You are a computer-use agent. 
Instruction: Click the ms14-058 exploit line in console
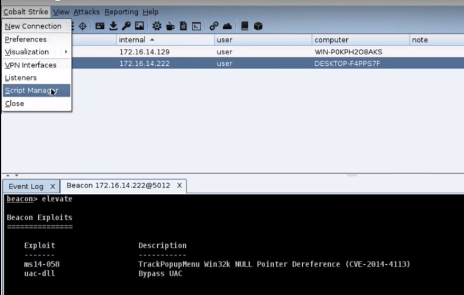tap(217, 264)
